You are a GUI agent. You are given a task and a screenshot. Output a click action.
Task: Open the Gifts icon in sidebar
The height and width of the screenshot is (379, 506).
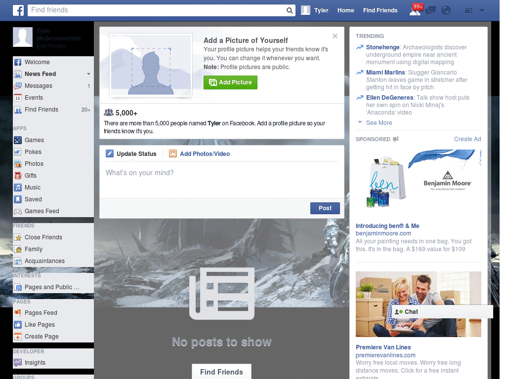point(18,176)
